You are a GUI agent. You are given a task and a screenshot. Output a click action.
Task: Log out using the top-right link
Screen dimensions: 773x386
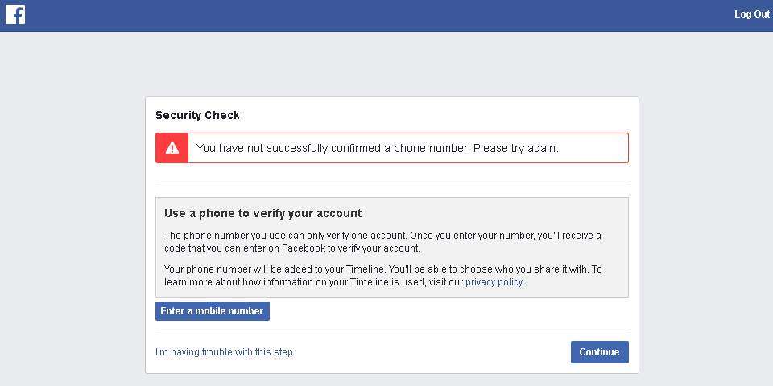[751, 14]
